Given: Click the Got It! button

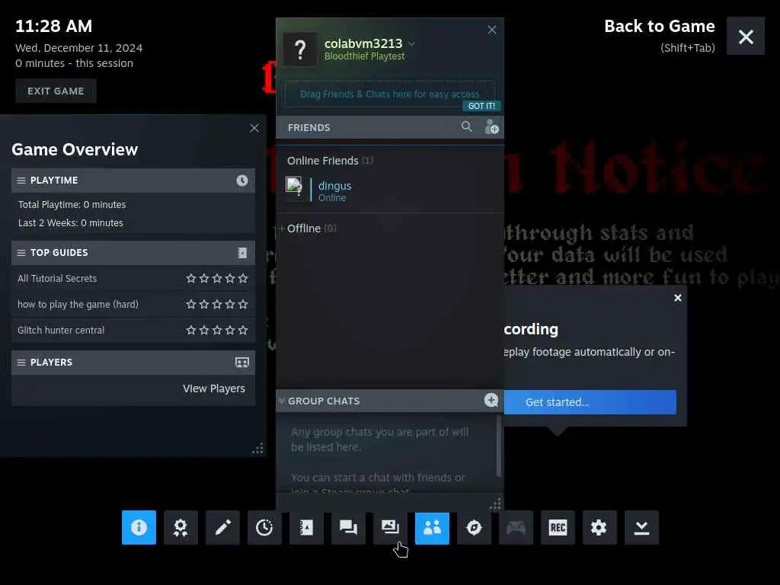Looking at the screenshot, I should pyautogui.click(x=481, y=106).
